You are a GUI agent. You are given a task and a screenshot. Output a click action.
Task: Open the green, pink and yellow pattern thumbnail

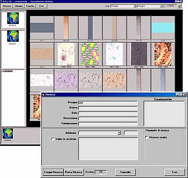pyautogui.click(x=90, y=54)
